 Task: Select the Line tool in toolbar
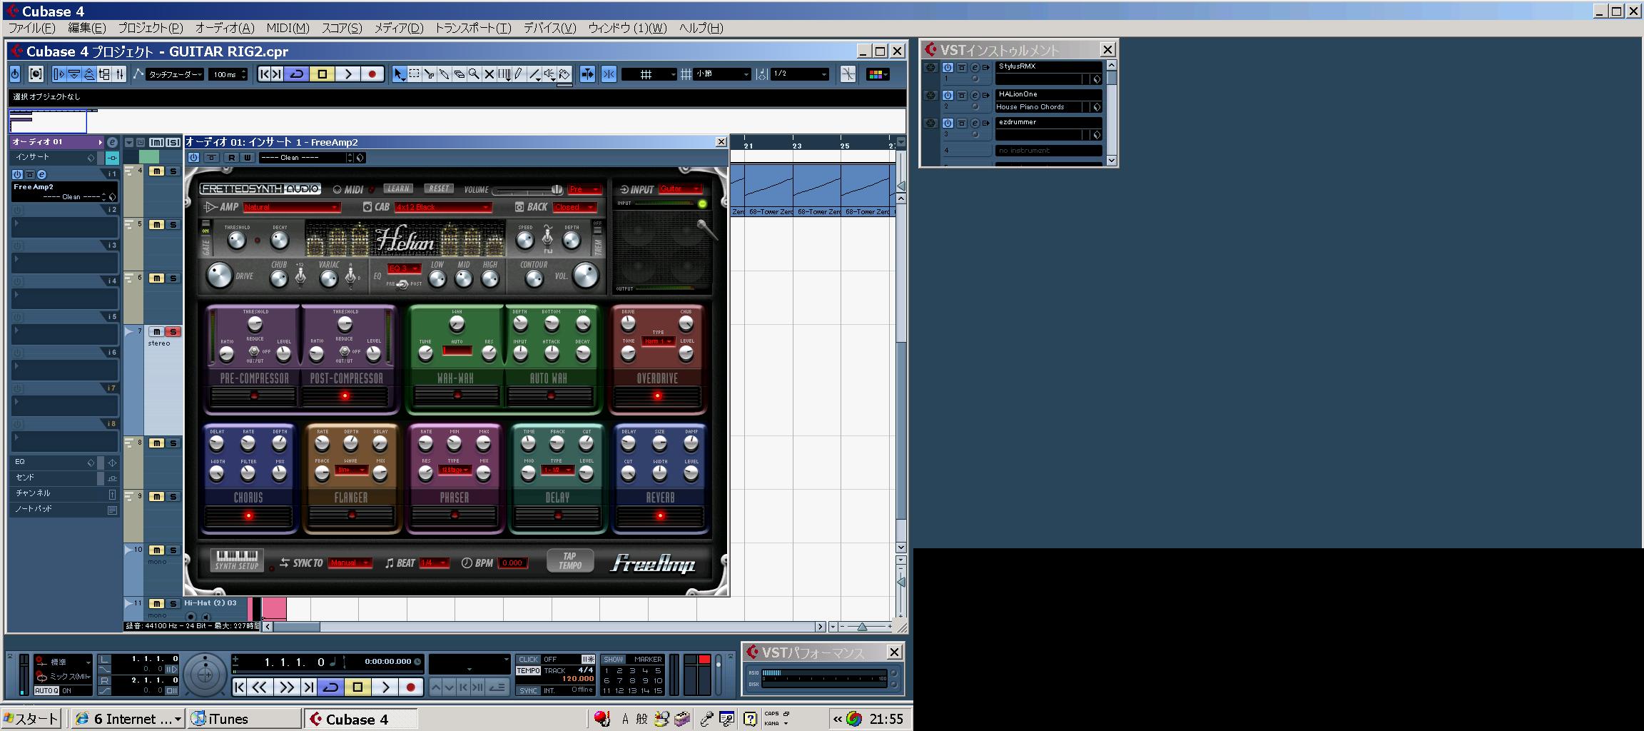point(534,74)
